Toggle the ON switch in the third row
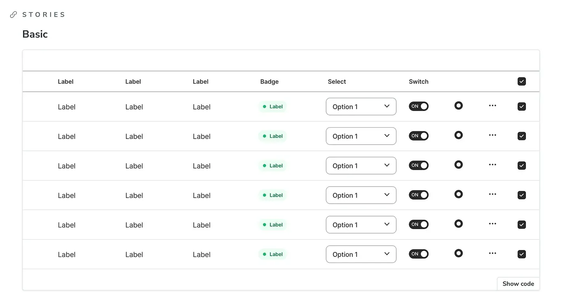Screen dimensions: 565x305 pos(419,165)
